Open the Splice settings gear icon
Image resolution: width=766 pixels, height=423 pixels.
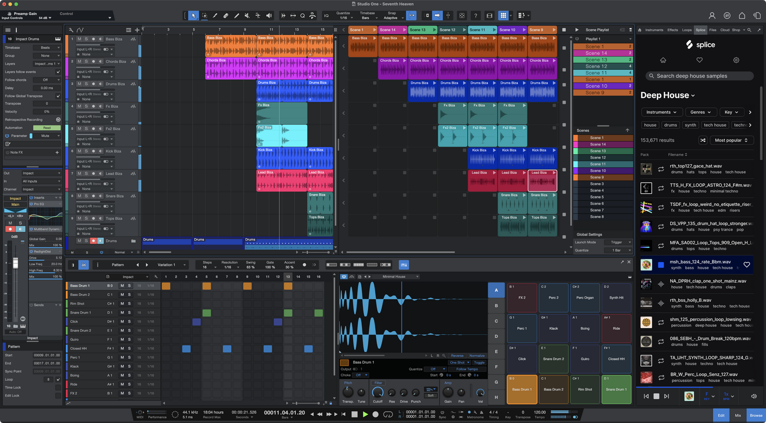(x=736, y=60)
